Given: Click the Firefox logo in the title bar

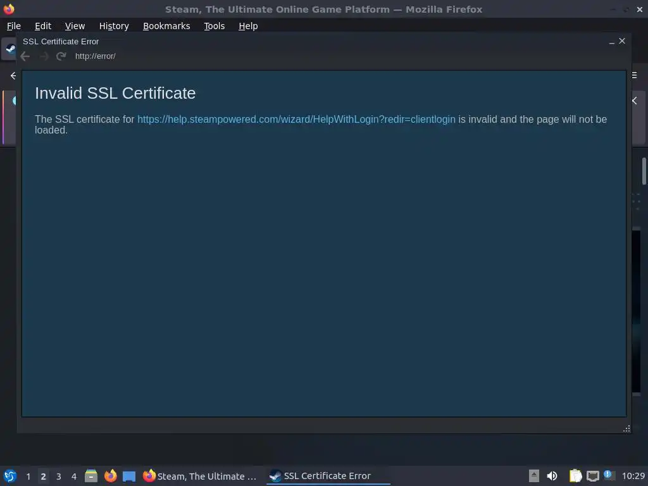Looking at the screenshot, I should pyautogui.click(x=9, y=9).
